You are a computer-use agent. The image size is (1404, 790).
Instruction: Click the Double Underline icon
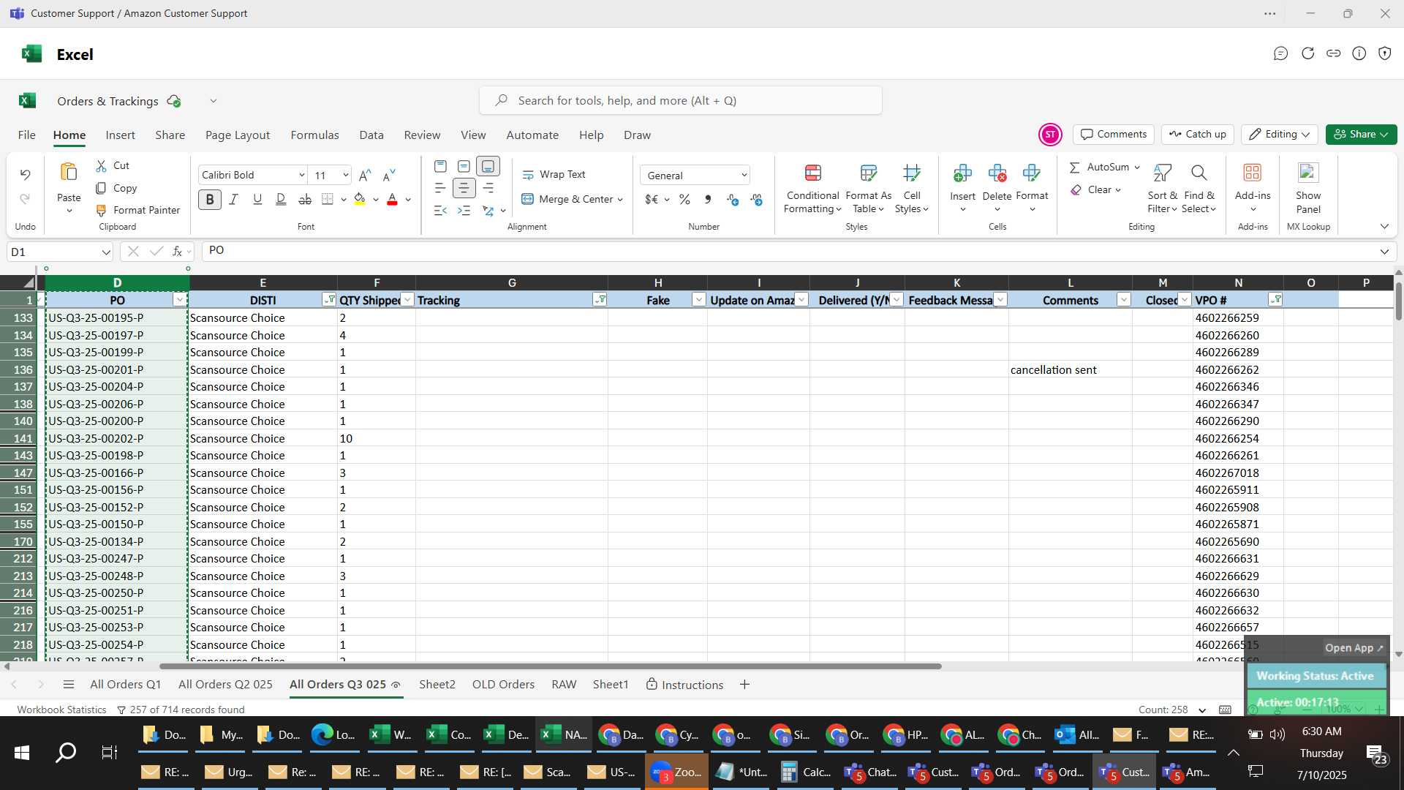tap(281, 199)
